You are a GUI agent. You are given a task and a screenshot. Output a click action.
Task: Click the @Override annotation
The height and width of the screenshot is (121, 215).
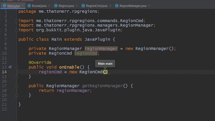click(x=40, y=63)
